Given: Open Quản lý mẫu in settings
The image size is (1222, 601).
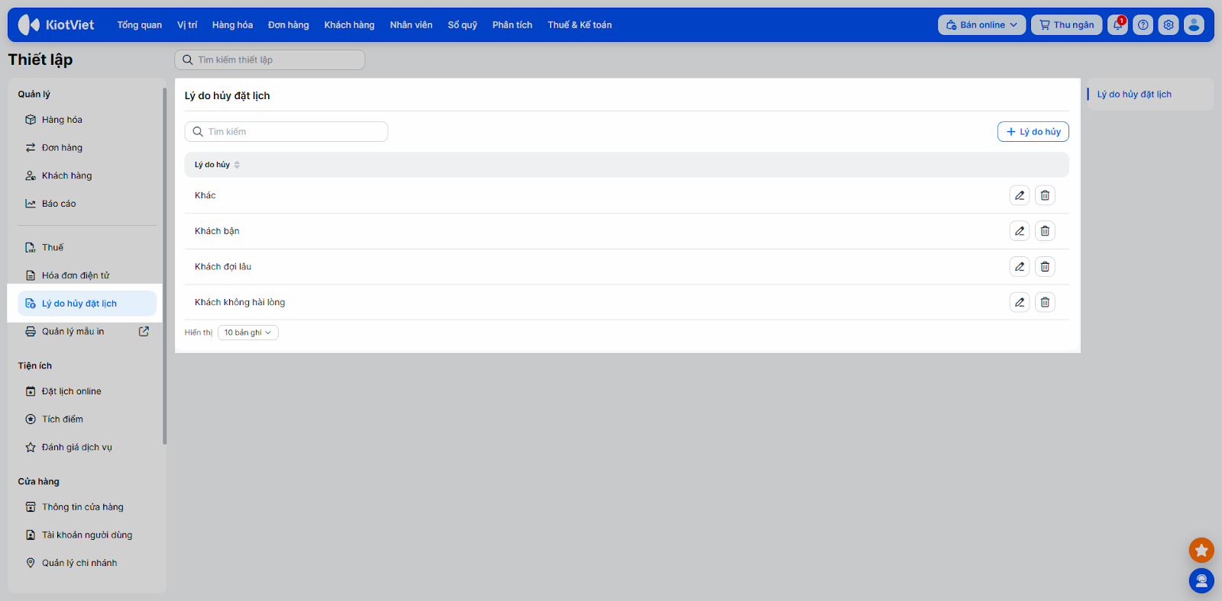Looking at the screenshot, I should (x=73, y=332).
